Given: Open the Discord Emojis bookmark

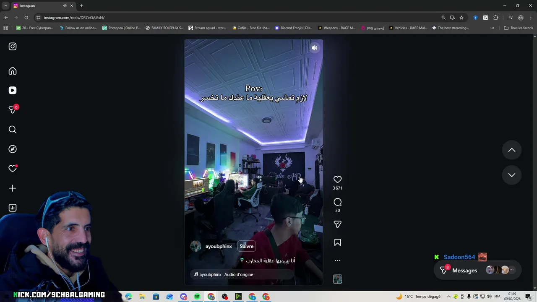Looking at the screenshot, I should (x=293, y=28).
